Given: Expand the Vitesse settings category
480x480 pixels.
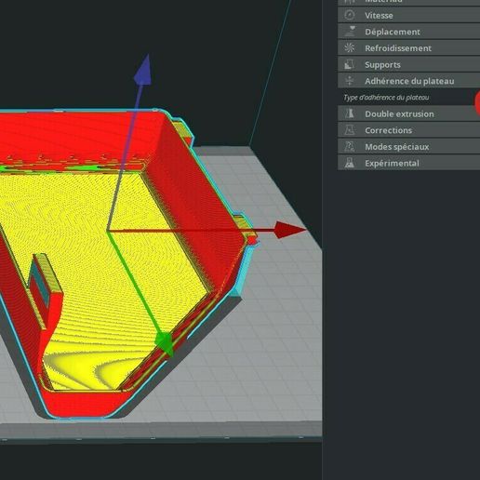Looking at the screenshot, I should 408,15.
